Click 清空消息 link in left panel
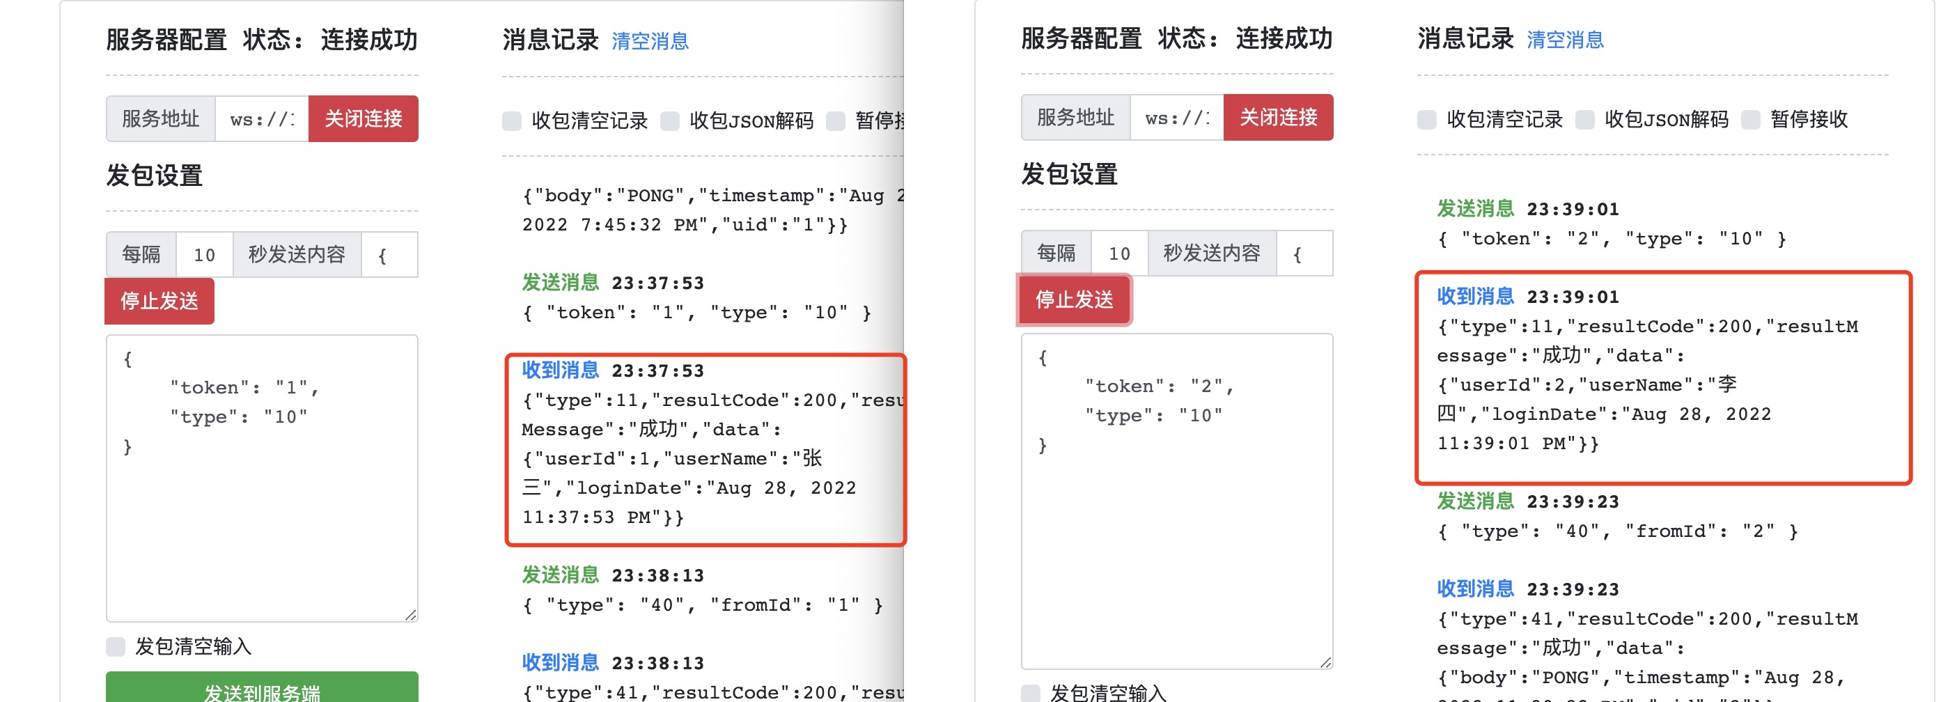 pos(650,41)
